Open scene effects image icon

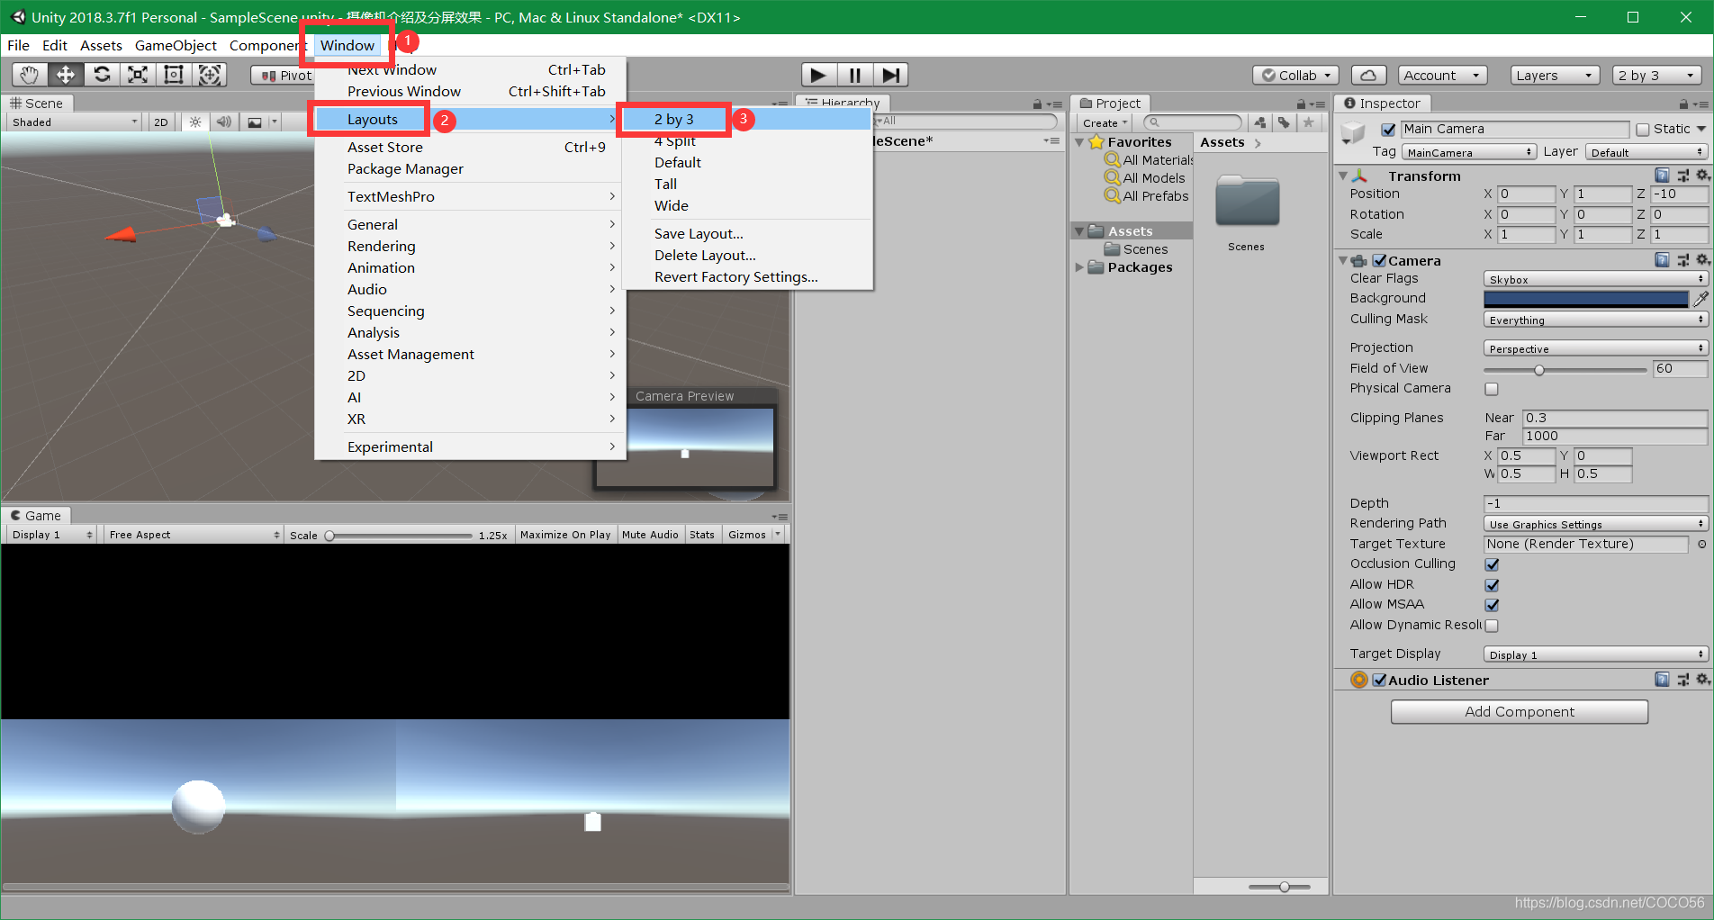pyautogui.click(x=255, y=122)
